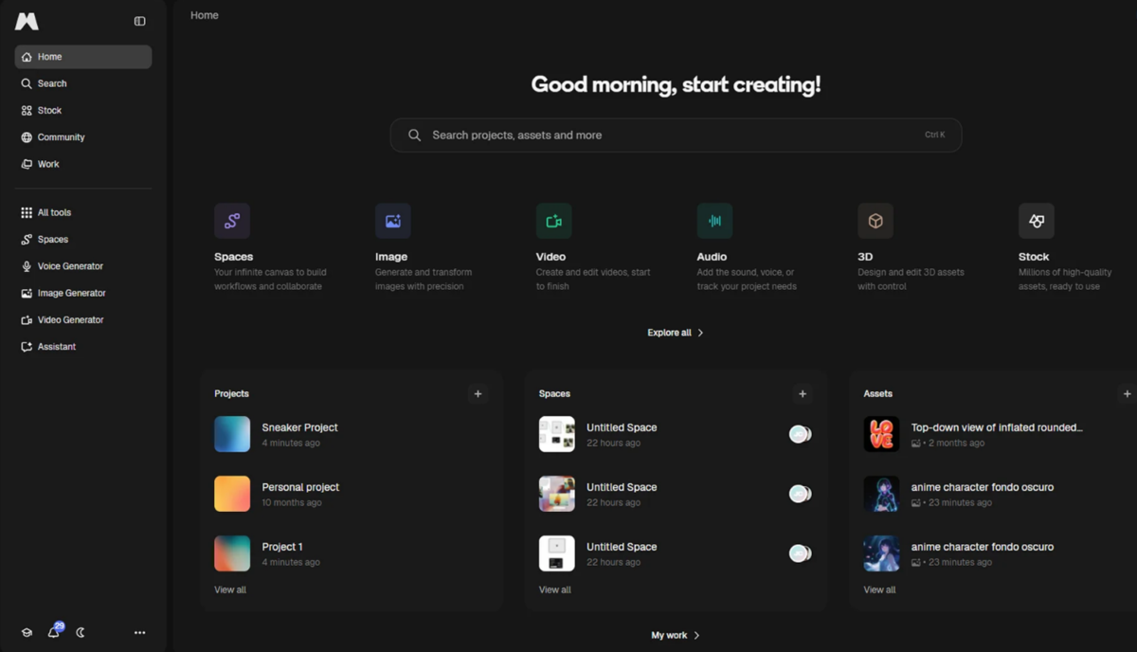Viewport: 1137px width, 652px height.
Task: Open the three-dots more options menu
Action: pos(140,632)
